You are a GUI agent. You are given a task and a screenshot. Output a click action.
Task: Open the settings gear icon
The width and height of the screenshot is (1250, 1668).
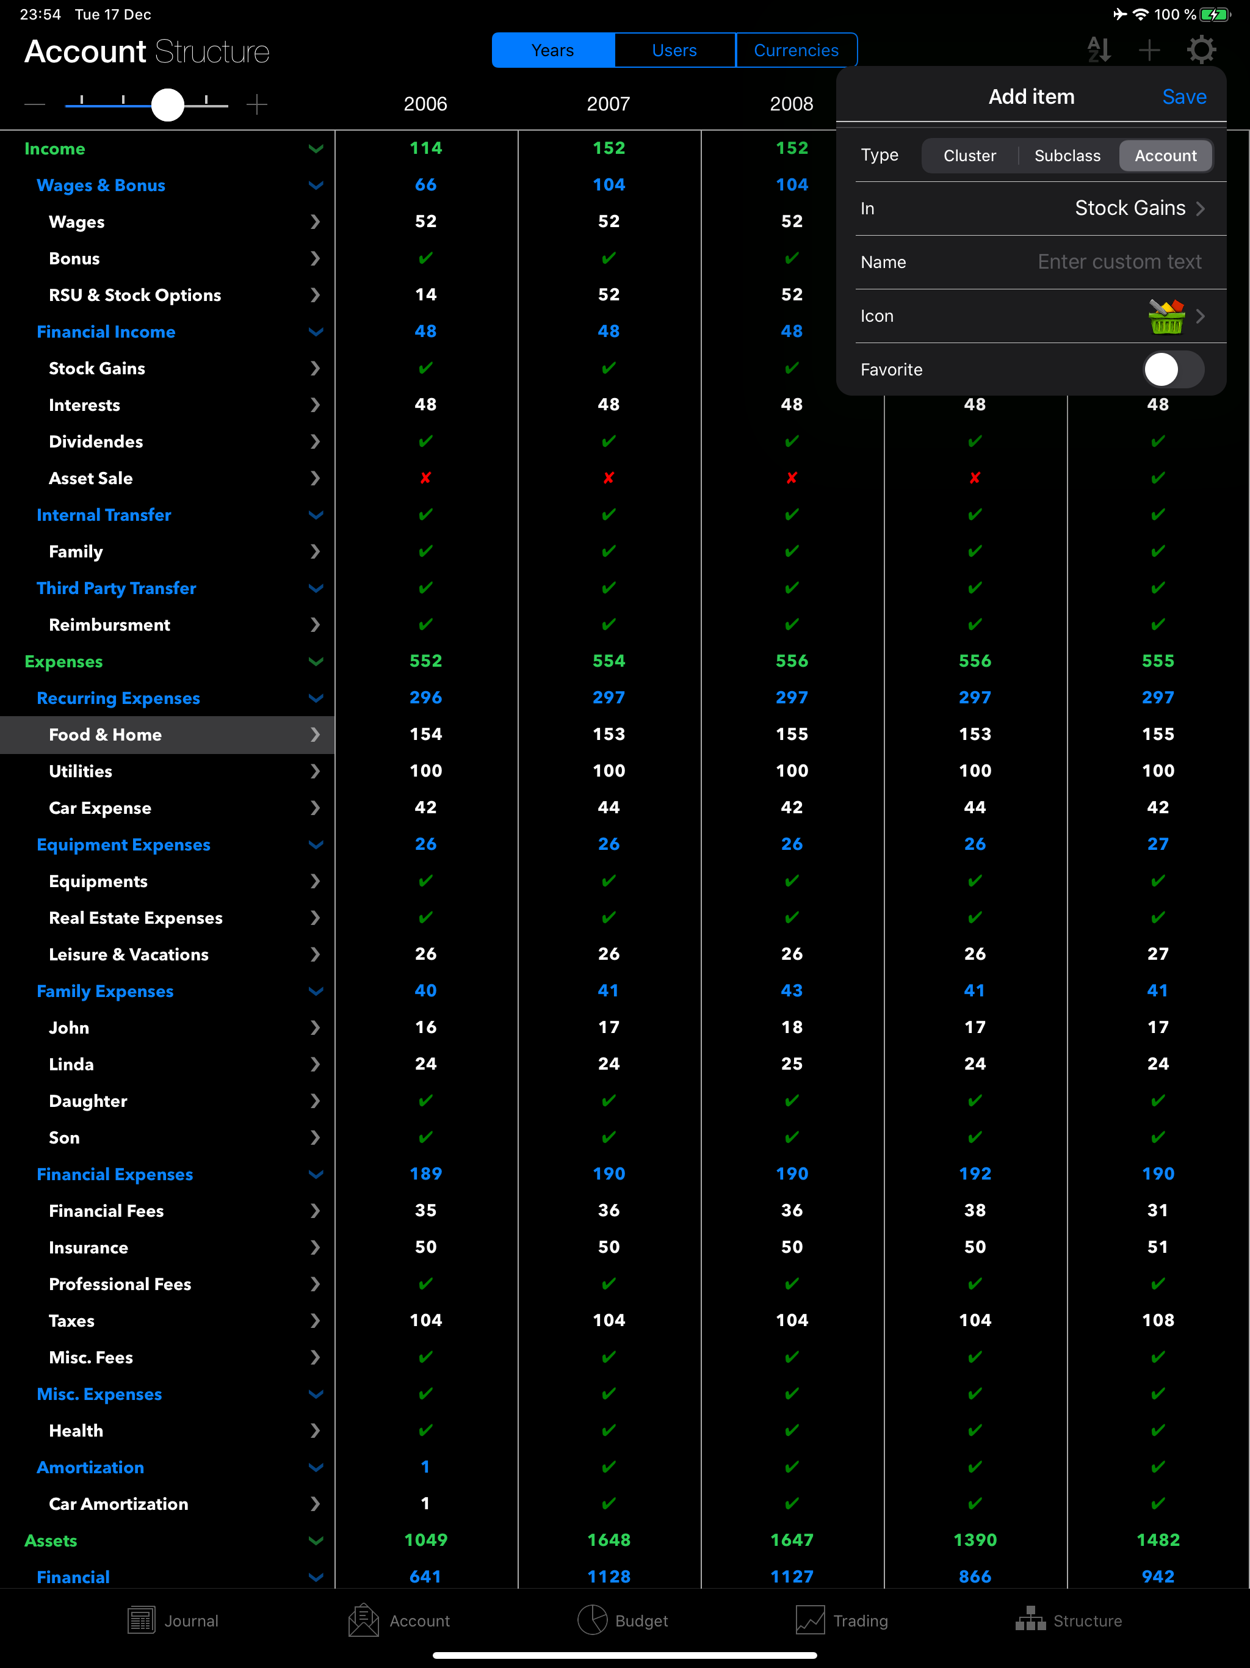(x=1201, y=51)
